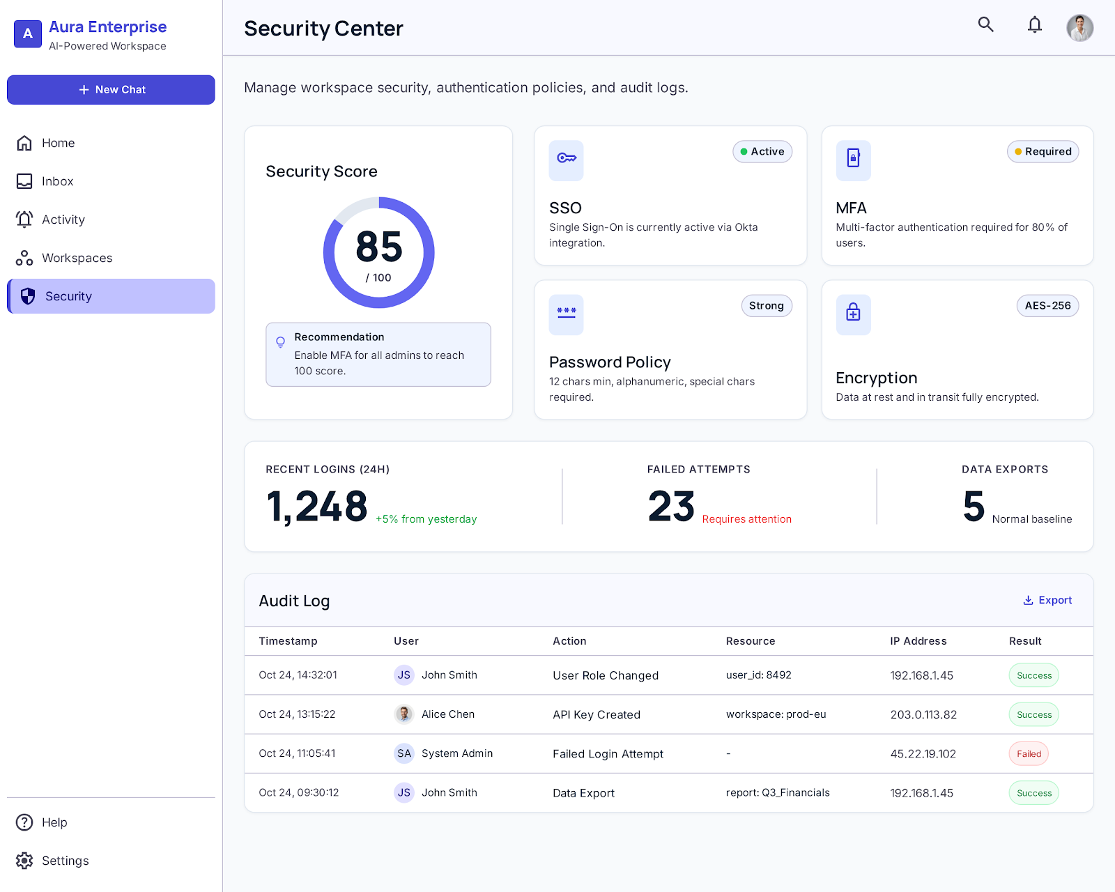Screen dimensions: 1115x892
Task: Click 'workspace: prod-eu' resource cell
Action: click(776, 714)
